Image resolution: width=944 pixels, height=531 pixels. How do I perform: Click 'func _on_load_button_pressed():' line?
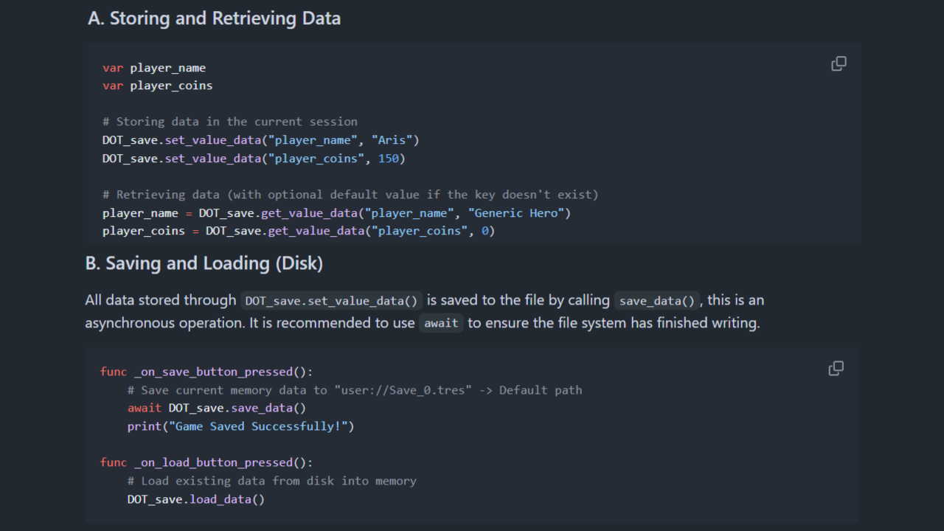pyautogui.click(x=206, y=462)
